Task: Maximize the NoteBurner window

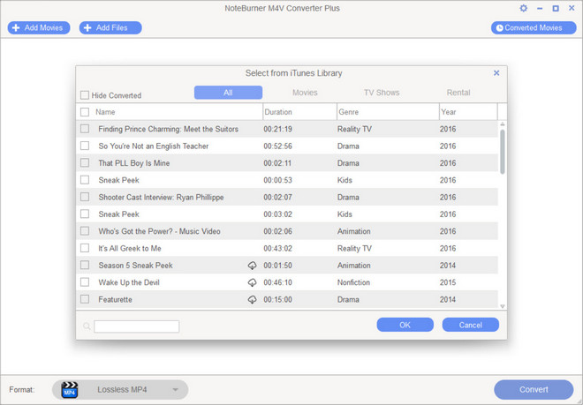Action: tap(556, 8)
